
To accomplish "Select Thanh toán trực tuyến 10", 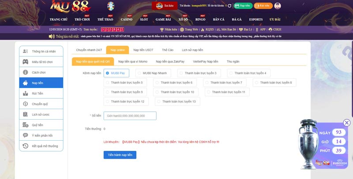I will pyautogui.click(x=176, y=92).
